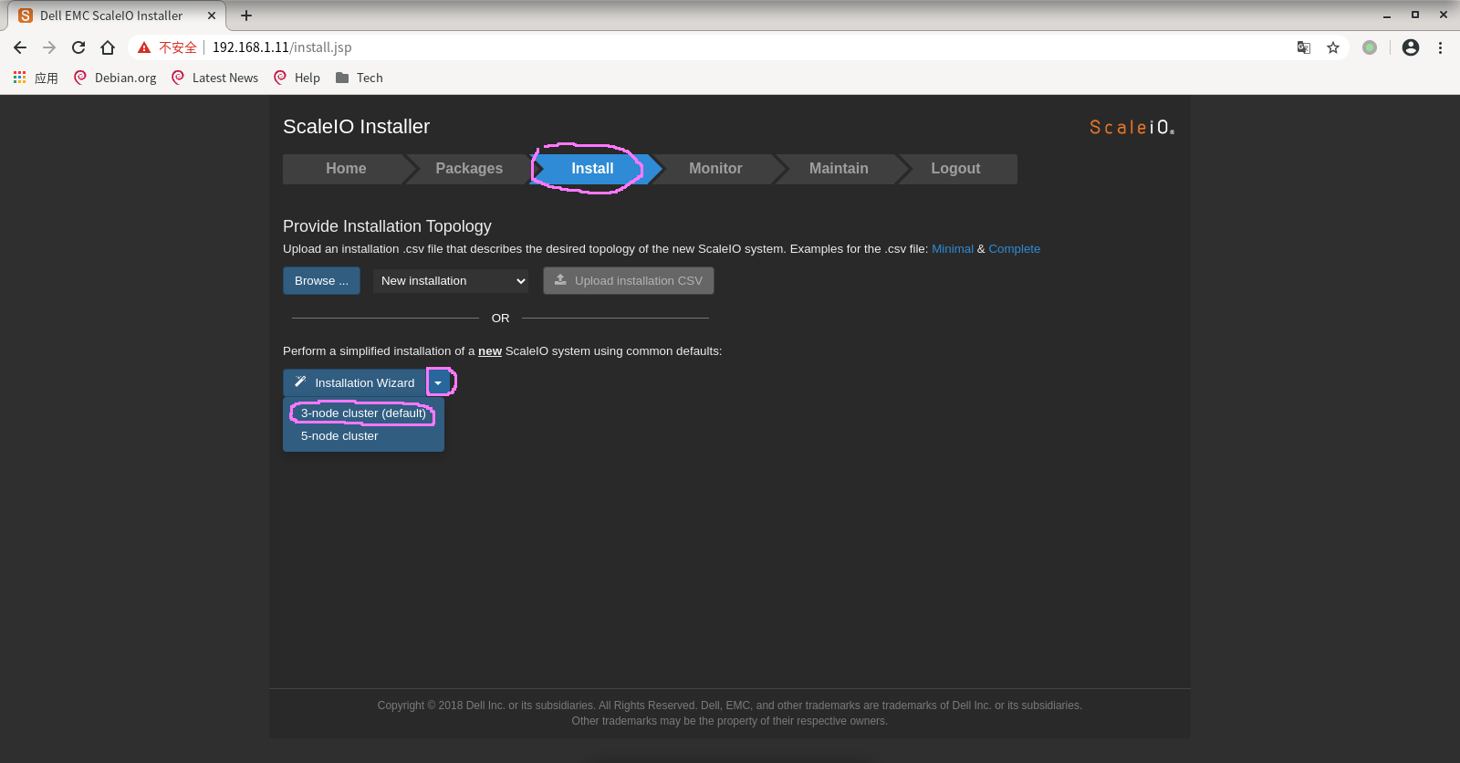The image size is (1460, 763).
Task: Open the Latest News bookmark
Action: tap(215, 78)
